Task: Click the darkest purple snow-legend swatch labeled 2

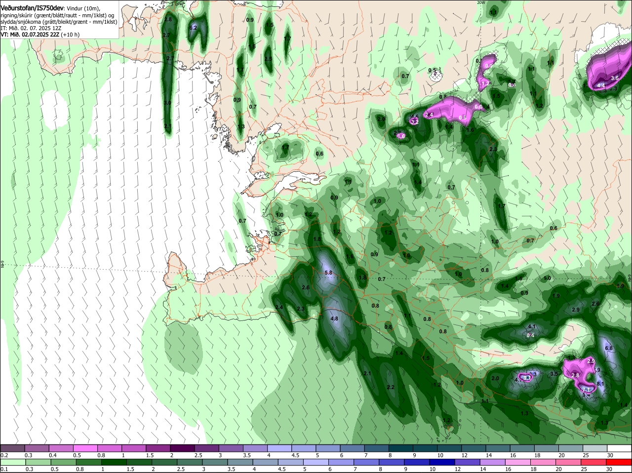Action: (x=182, y=448)
